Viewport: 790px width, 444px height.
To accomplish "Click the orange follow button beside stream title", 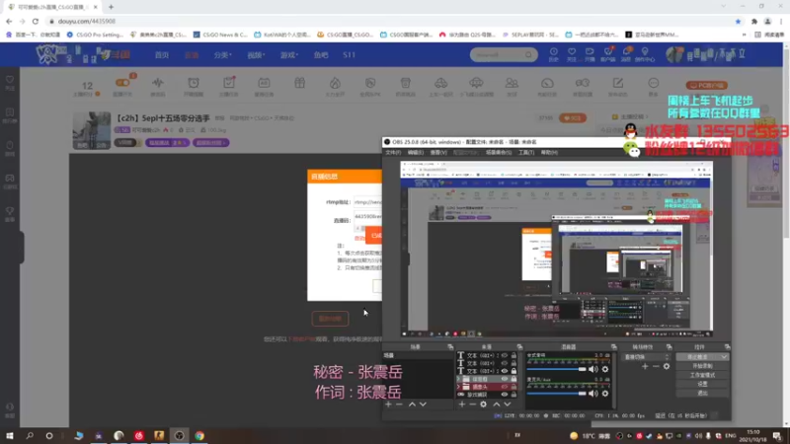I will click(573, 118).
